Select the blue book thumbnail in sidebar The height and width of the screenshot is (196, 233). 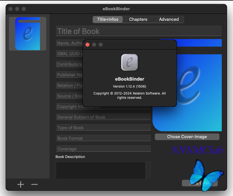point(27,34)
